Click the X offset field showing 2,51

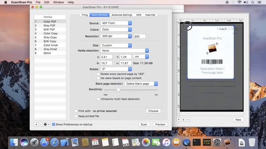(x=106, y=57)
